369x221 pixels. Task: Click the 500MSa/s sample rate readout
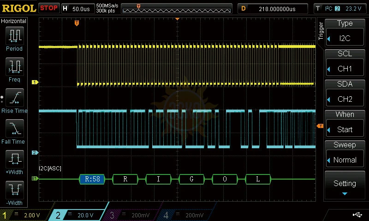coord(107,6)
